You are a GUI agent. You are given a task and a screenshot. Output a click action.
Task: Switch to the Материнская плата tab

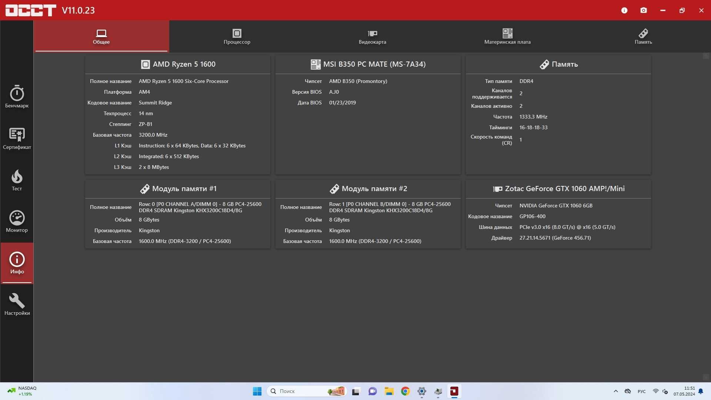point(507,36)
